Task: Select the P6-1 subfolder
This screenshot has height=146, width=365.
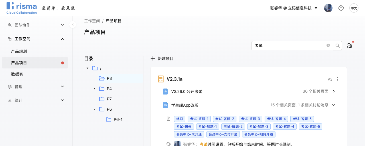Action: tap(114, 119)
